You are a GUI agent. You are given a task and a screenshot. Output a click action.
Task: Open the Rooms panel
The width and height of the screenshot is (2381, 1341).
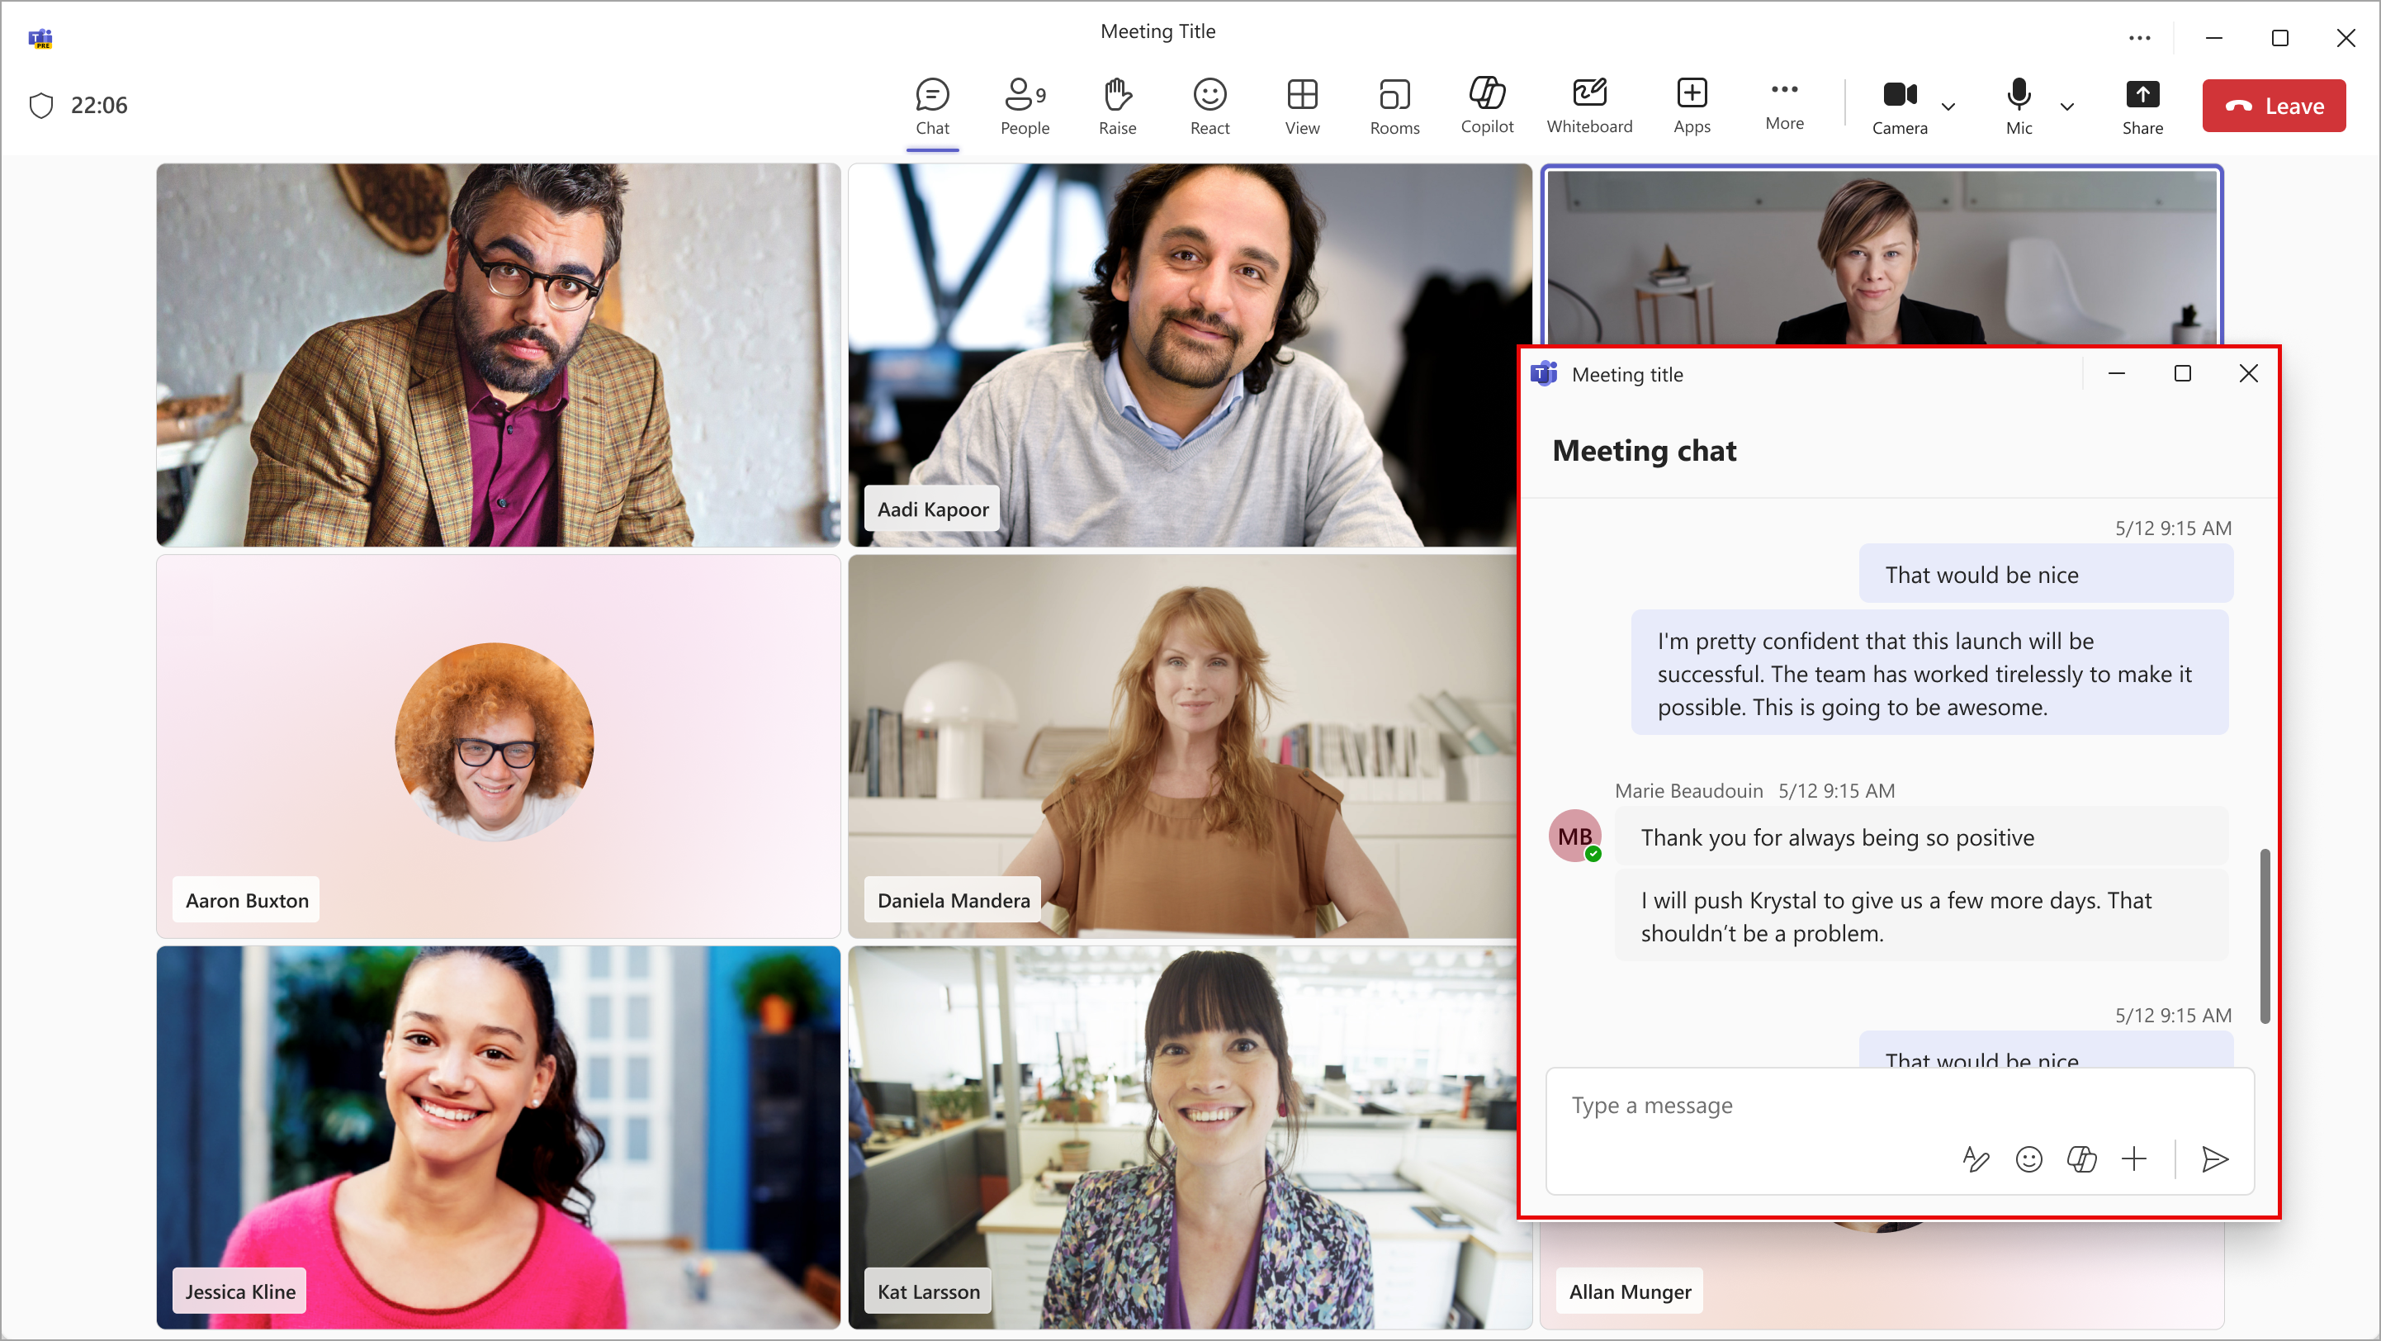coord(1394,105)
